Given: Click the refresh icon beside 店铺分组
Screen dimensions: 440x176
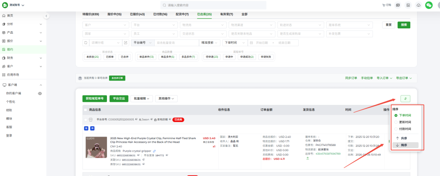Looking at the screenshot, I should [86, 43].
